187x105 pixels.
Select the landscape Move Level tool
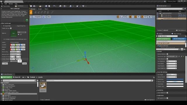[45, 12]
